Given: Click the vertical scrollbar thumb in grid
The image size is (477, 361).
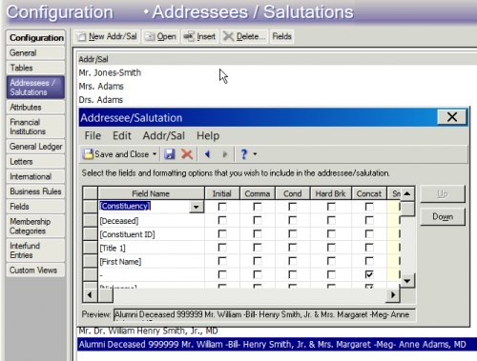Looking at the screenshot, I should point(407,209).
